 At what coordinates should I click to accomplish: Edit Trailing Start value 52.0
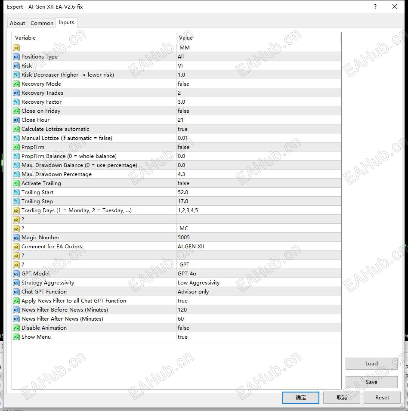tap(259, 192)
